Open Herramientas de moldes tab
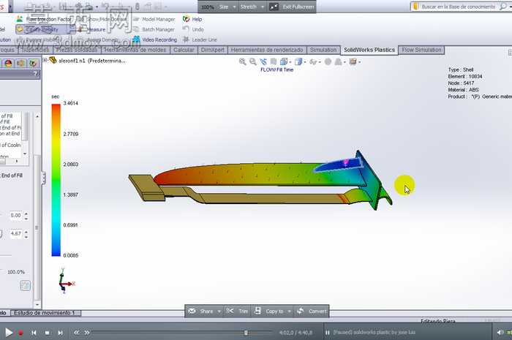512x340 pixels. click(x=135, y=50)
